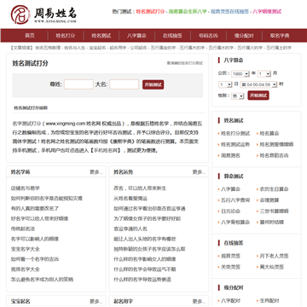Click the 尊姓 surname input field
Image resolution: width=307 pixels, height=307 pixels.
78,84
